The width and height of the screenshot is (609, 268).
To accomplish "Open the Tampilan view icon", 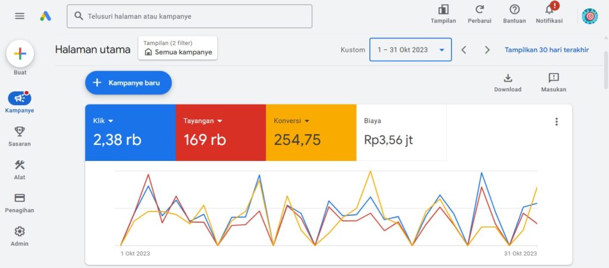I will (x=443, y=10).
